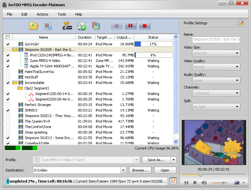This screenshot has height=190, width=251.
Task: Take a snapshot with camera icon
Action: pyautogui.click(x=237, y=183)
